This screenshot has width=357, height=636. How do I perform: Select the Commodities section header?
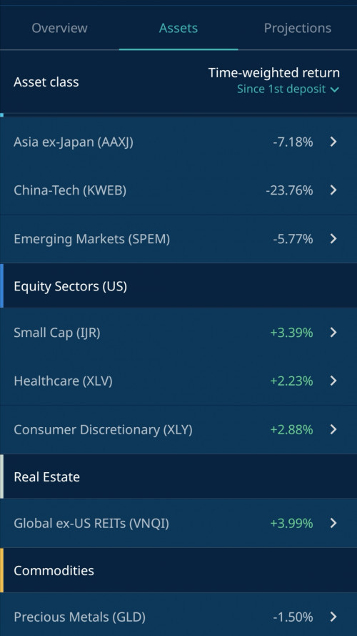(178, 570)
